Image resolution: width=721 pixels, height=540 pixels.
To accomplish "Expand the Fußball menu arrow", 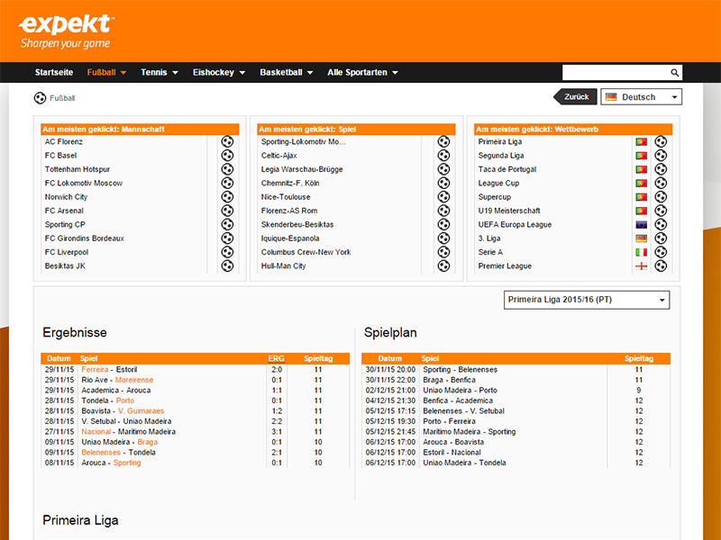I will (x=123, y=73).
